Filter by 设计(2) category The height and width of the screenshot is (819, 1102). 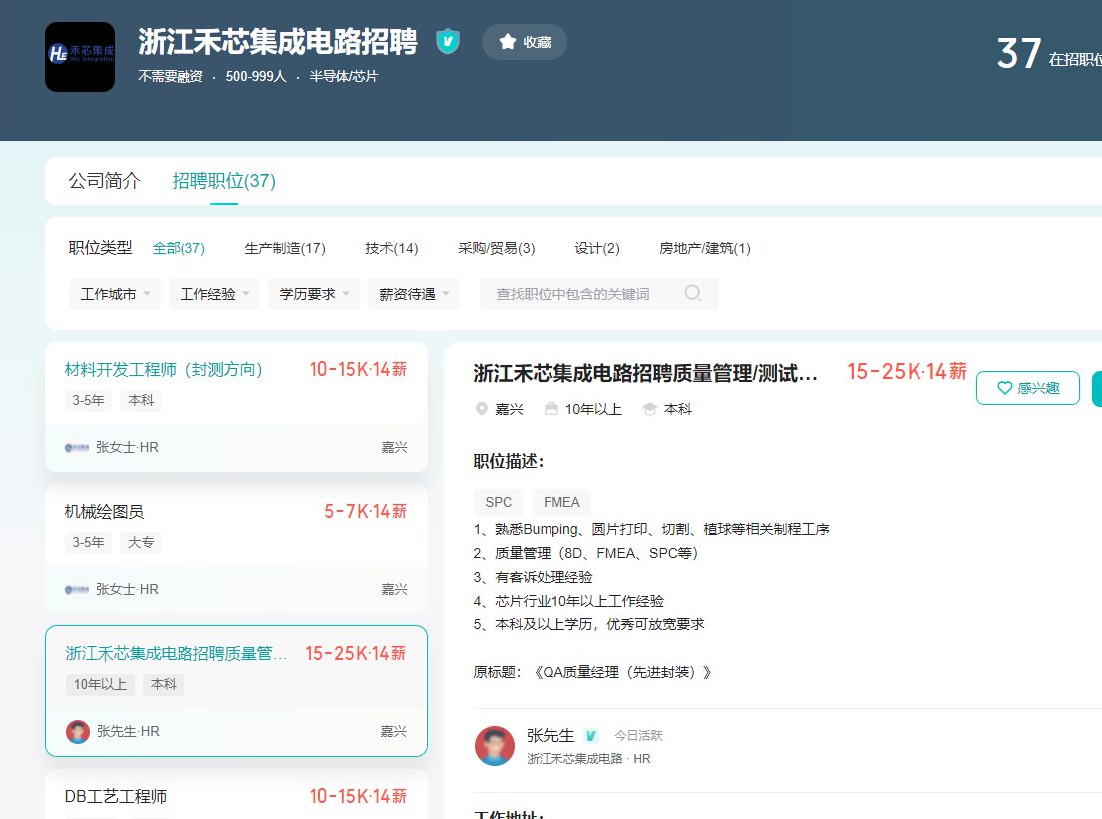pos(596,248)
